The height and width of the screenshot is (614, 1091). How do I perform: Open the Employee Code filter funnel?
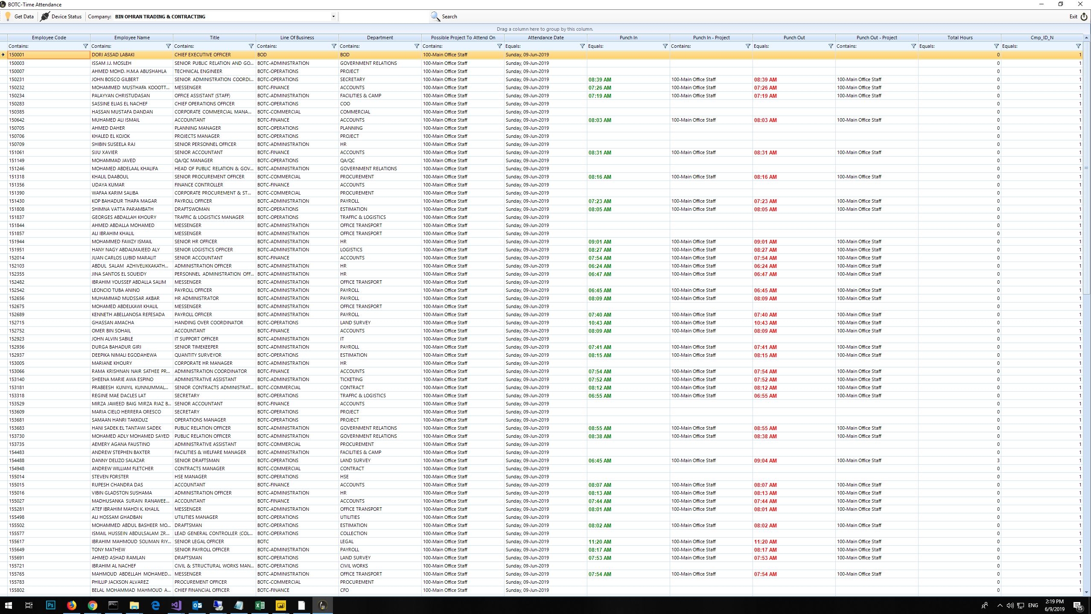(85, 46)
